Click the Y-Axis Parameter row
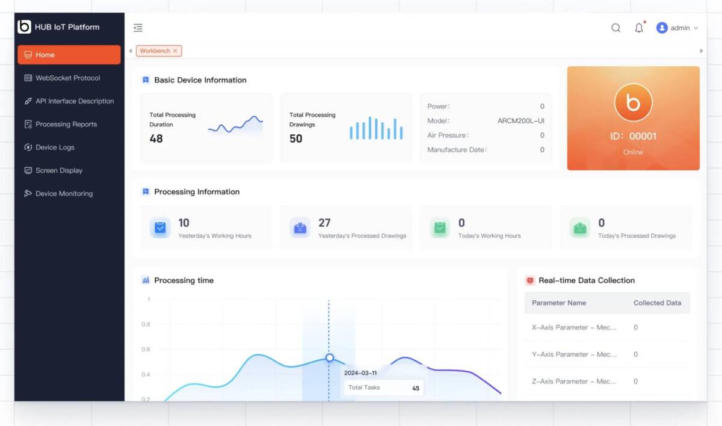Viewport: 722px width, 426px height. [607, 354]
